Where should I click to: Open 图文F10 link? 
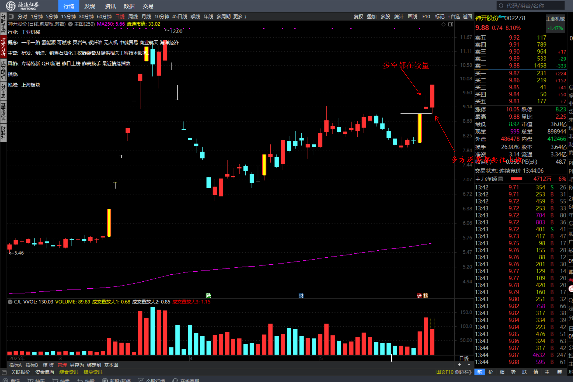[445, 372]
